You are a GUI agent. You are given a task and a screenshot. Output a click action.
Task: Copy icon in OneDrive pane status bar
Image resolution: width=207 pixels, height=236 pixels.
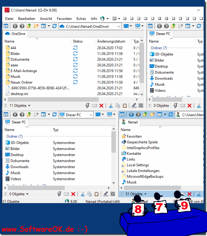point(118,106)
